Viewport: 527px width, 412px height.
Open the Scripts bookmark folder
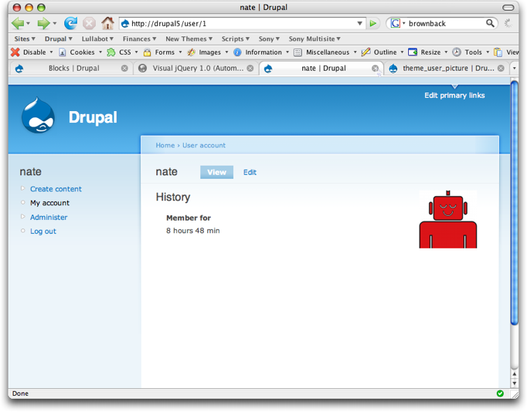point(235,39)
